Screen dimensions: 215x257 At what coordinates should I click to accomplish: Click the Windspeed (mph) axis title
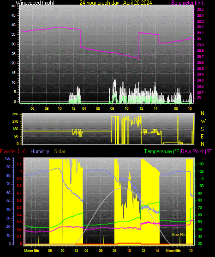click(x=35, y=3)
